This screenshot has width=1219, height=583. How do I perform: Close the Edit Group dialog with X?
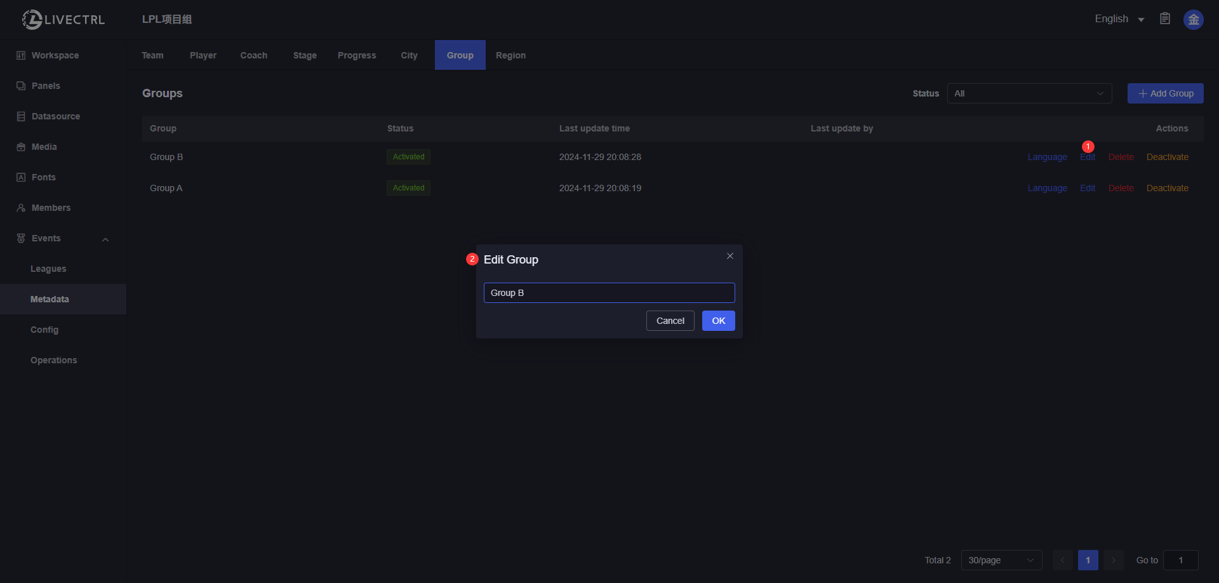730,256
